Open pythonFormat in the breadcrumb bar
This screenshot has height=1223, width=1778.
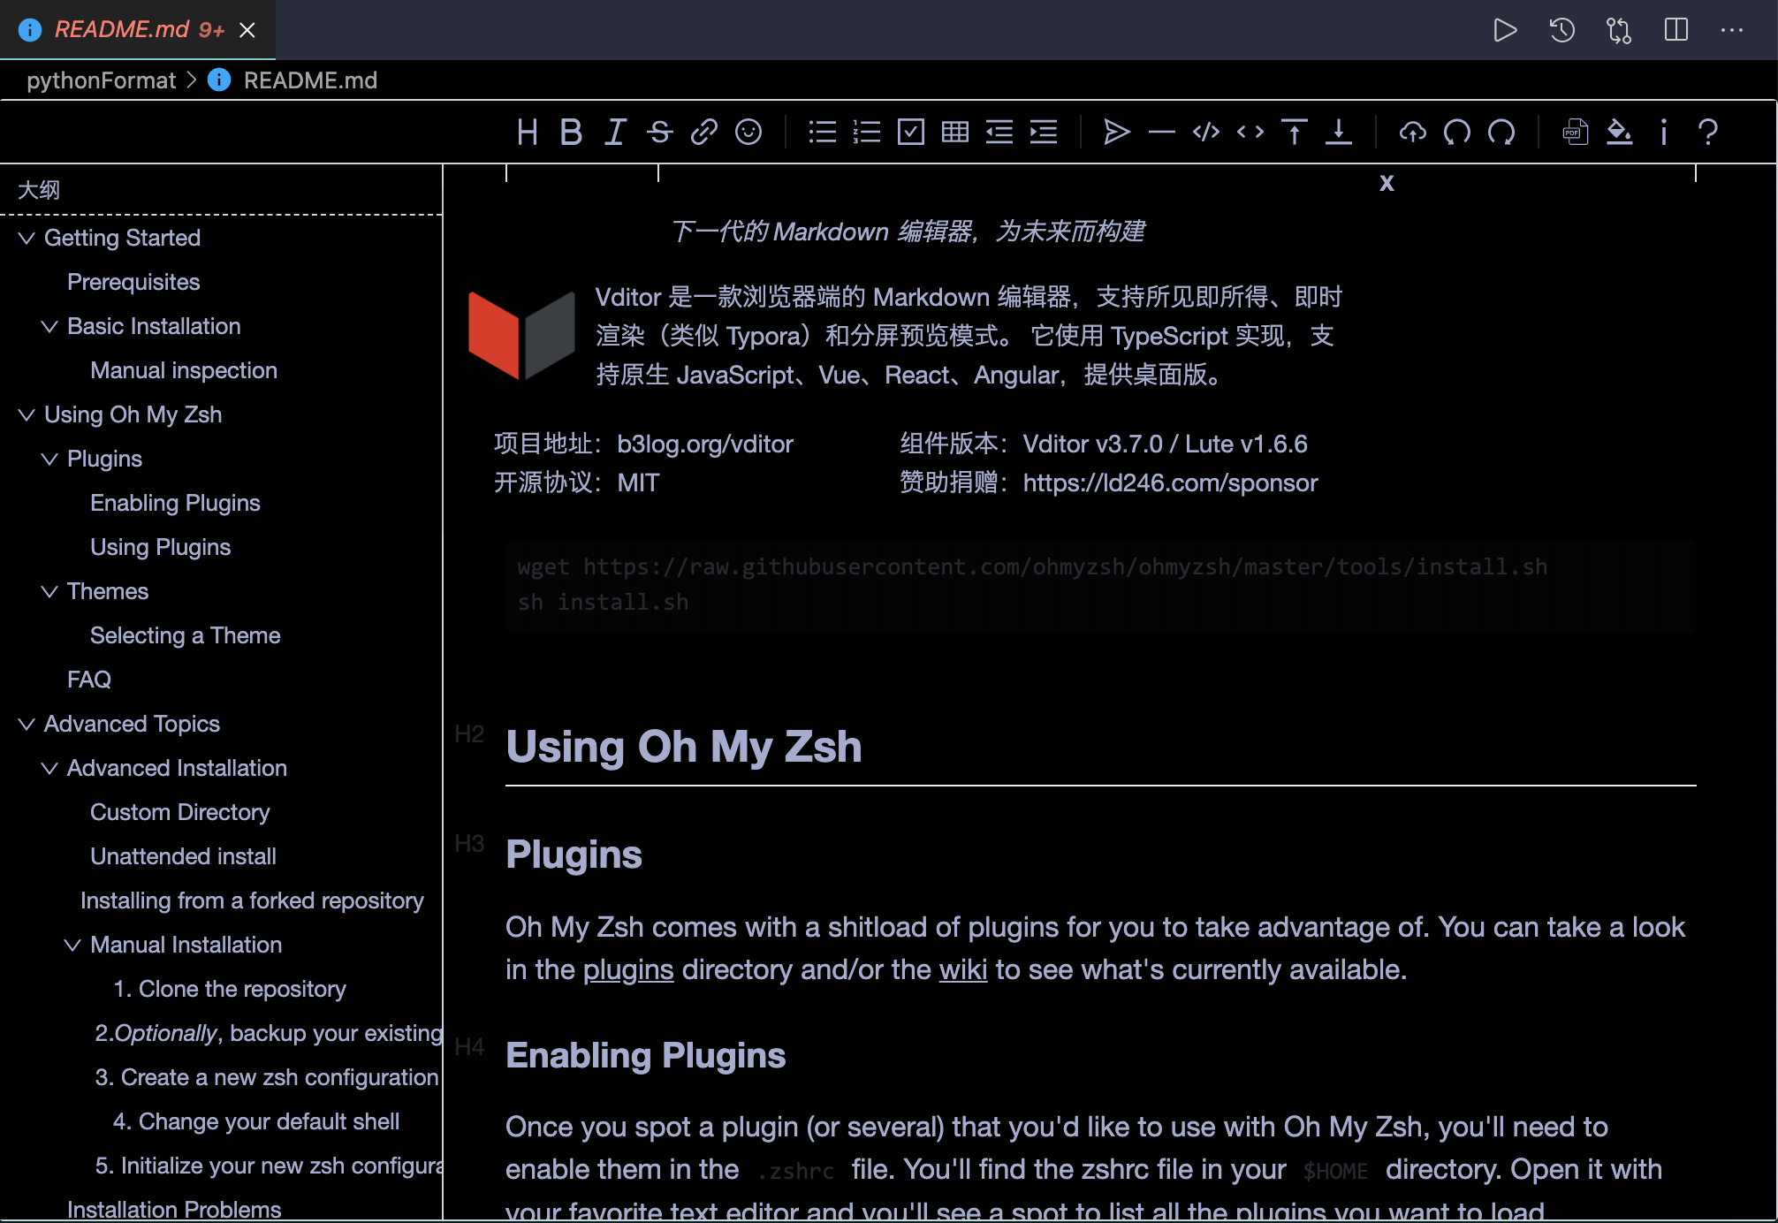point(102,80)
